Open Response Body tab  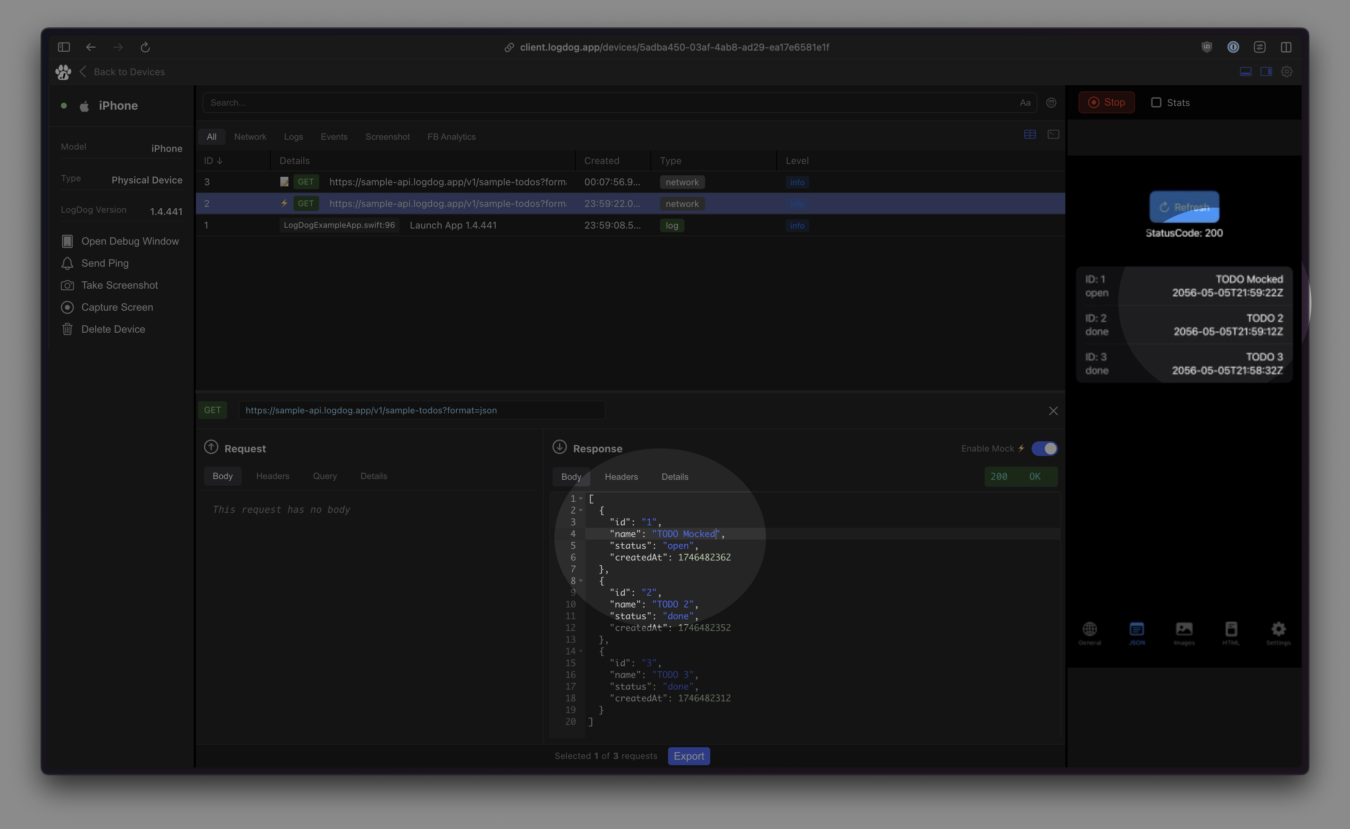(x=571, y=476)
